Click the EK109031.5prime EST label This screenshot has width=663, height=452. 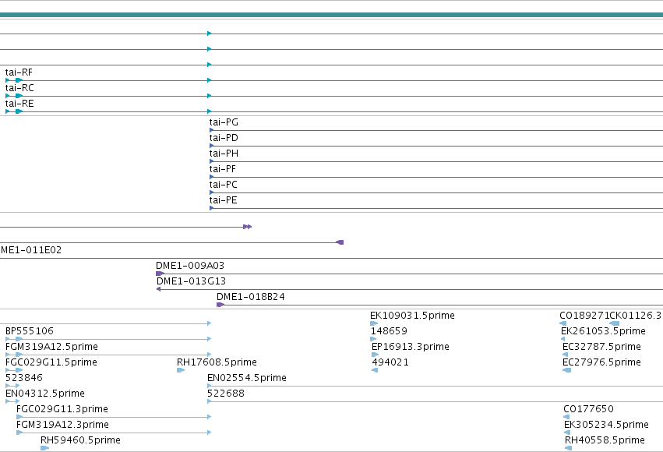tap(412, 316)
